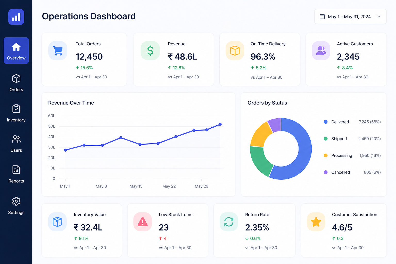Click the yellow Processing donut segment
Screen dimensions: 396x264
(260, 135)
